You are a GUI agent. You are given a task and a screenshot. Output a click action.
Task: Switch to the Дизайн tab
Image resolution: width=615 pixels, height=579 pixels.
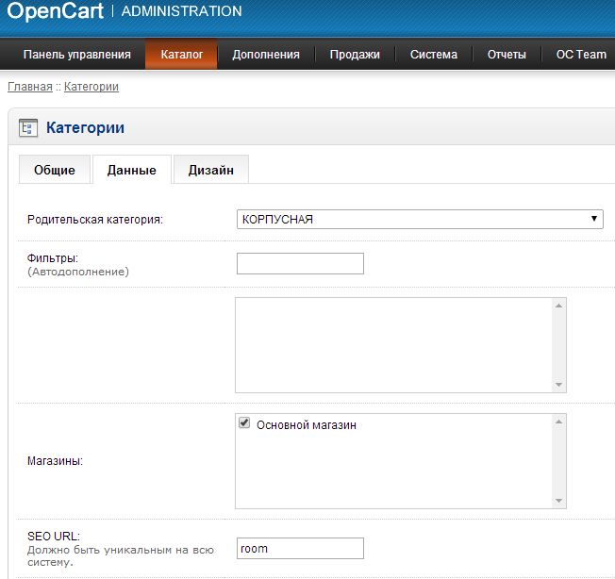[211, 170]
